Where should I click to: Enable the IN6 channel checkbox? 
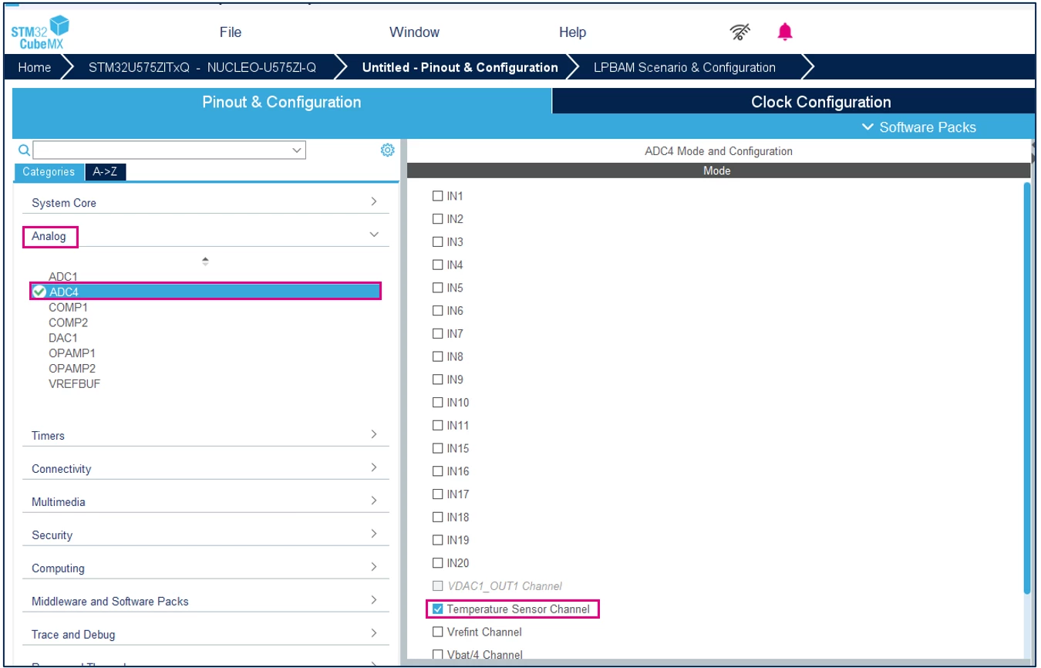coord(438,311)
